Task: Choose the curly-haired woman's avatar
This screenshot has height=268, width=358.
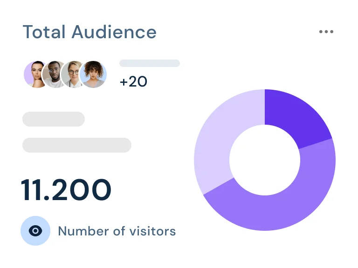Action: click(94, 74)
